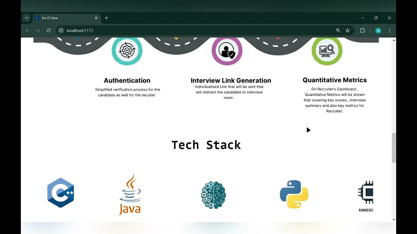Close the browser window
The height and width of the screenshot is (234, 417).
[x=389, y=18]
